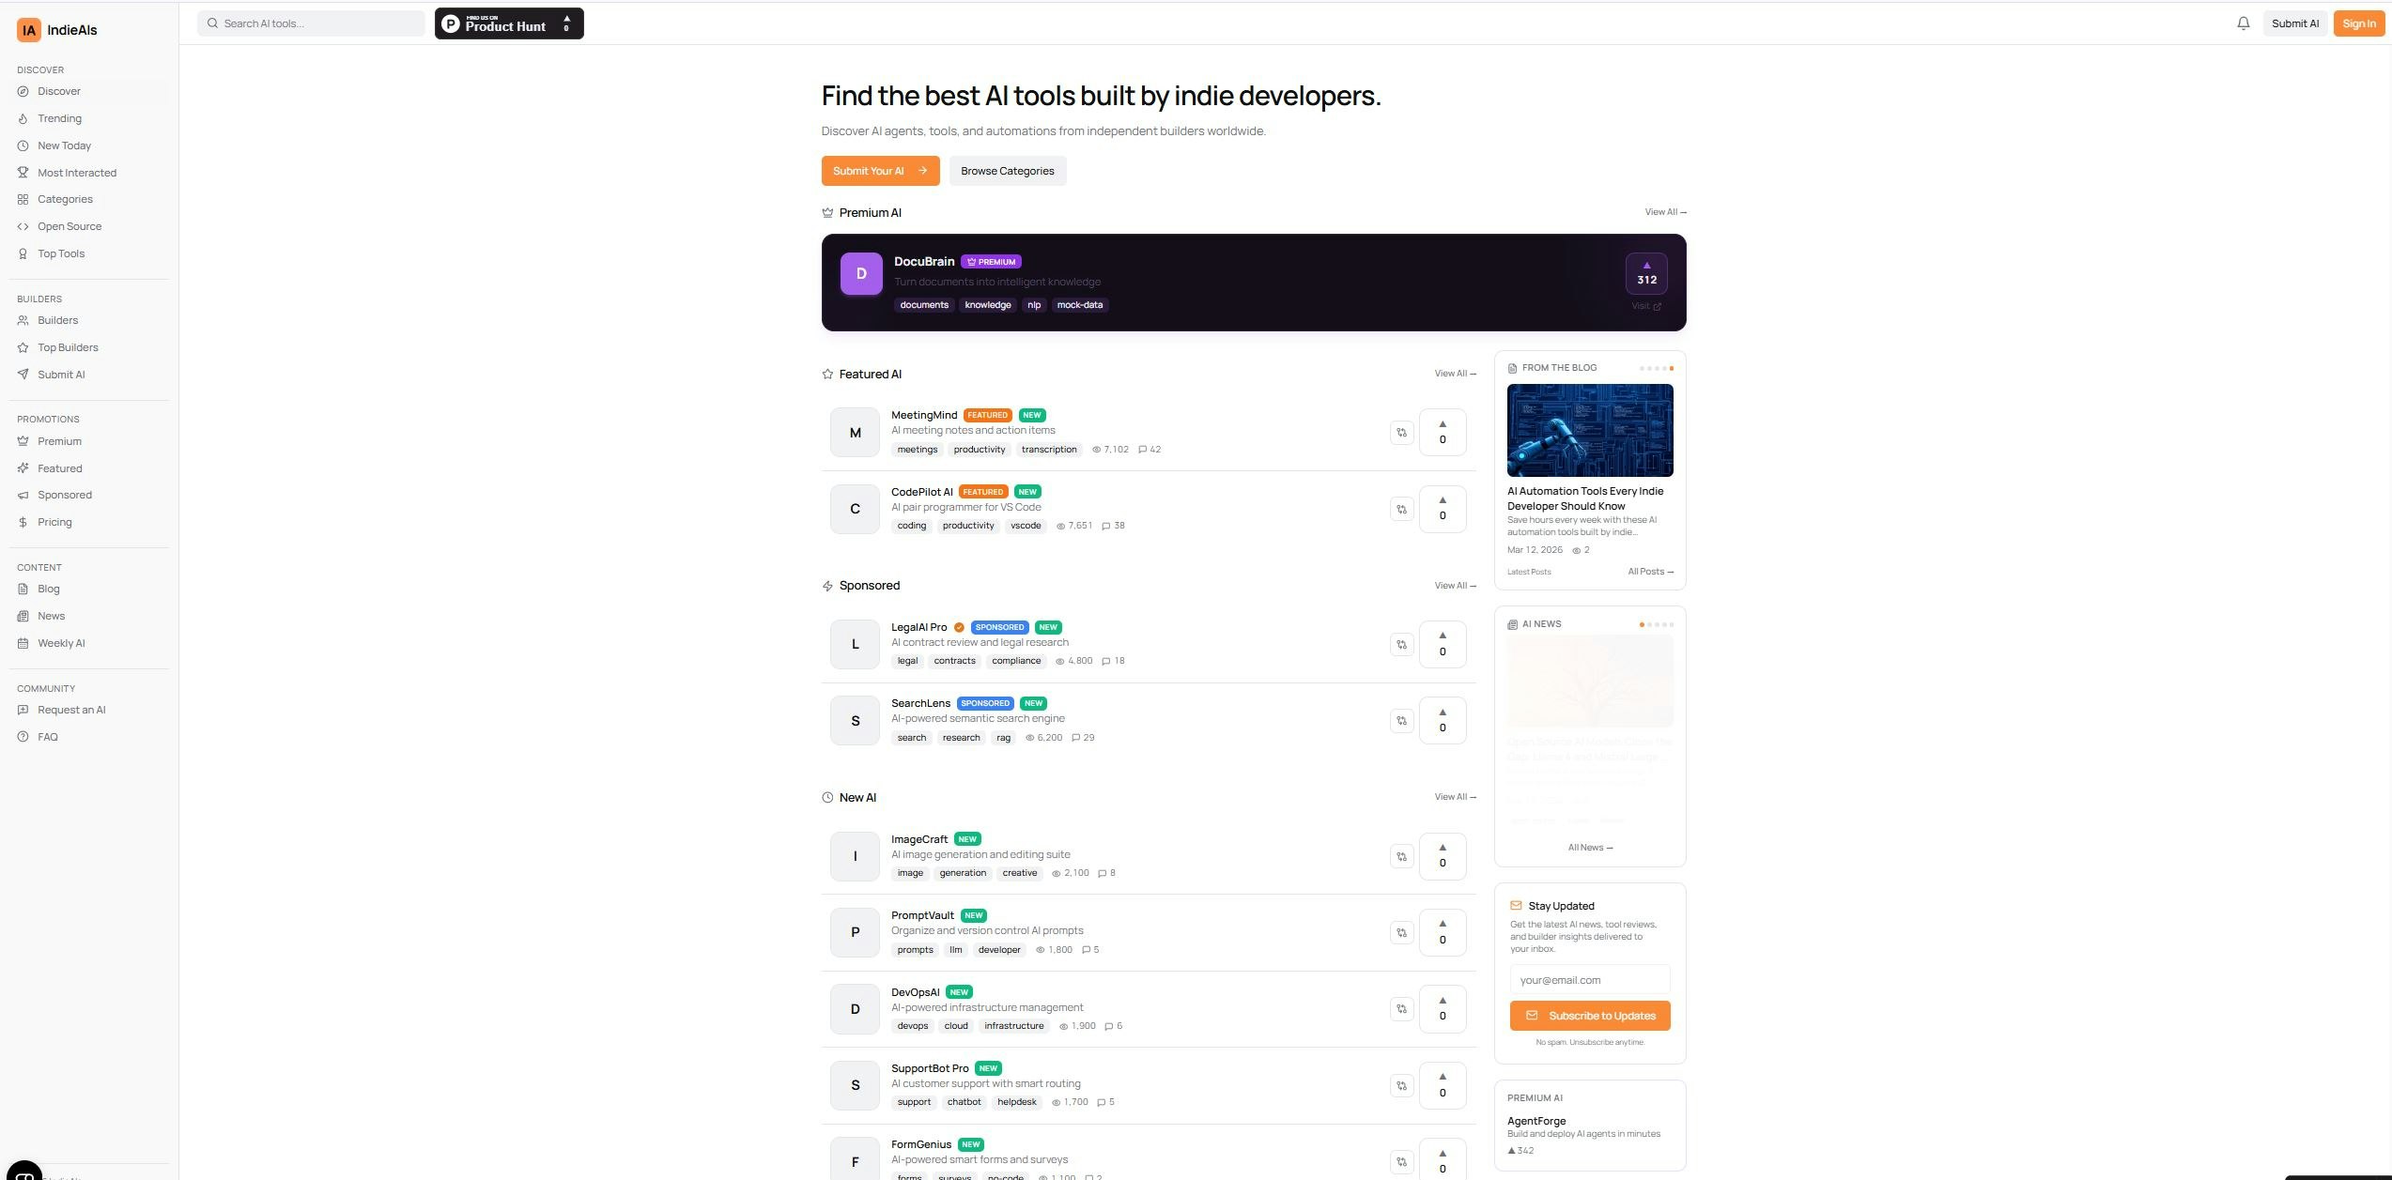Upvote ImageCraft in the New AI list
The image size is (2392, 1180).
click(x=1443, y=856)
